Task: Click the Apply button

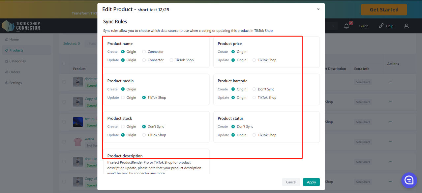Action: click(311, 182)
